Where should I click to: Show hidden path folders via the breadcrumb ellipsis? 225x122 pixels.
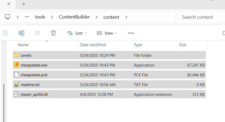coord(27,17)
